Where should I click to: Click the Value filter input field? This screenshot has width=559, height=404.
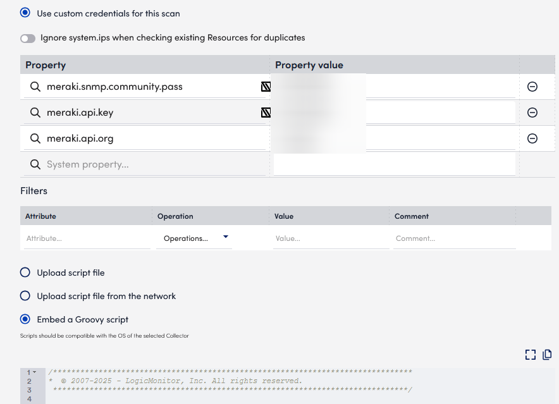pyautogui.click(x=330, y=238)
